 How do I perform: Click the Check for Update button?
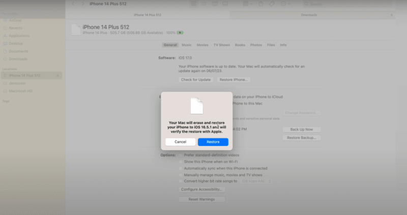[196, 80]
